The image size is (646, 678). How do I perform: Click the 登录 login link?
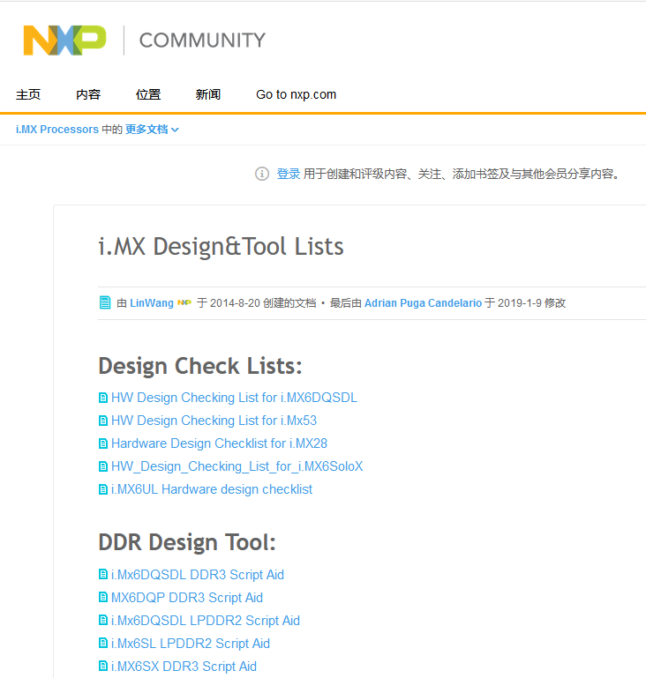289,174
